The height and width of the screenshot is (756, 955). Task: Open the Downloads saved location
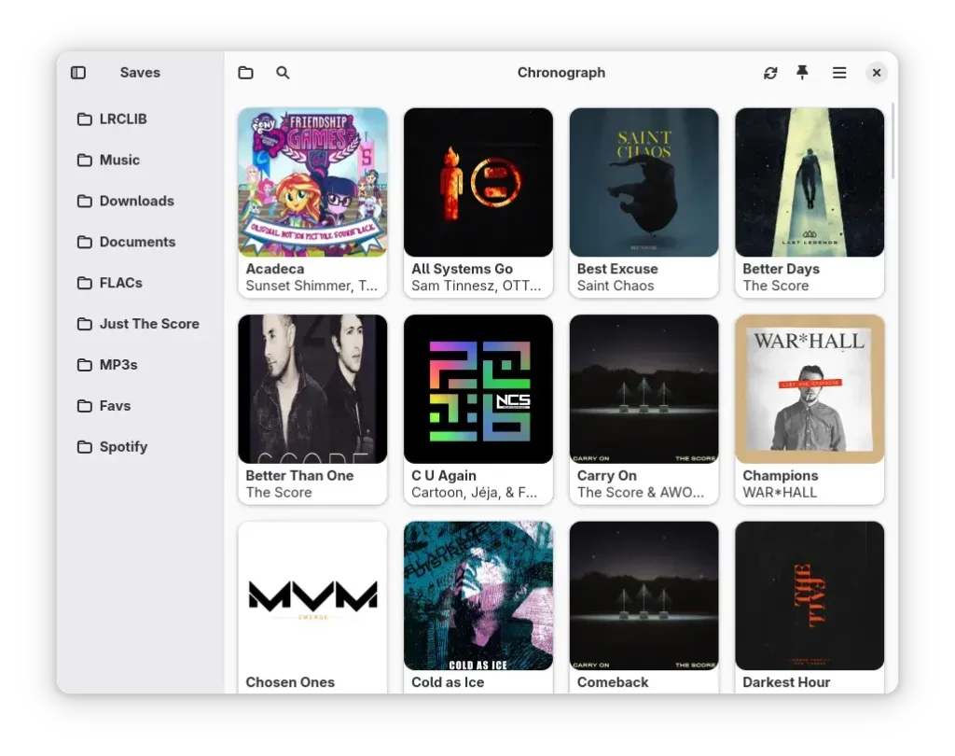(x=136, y=202)
